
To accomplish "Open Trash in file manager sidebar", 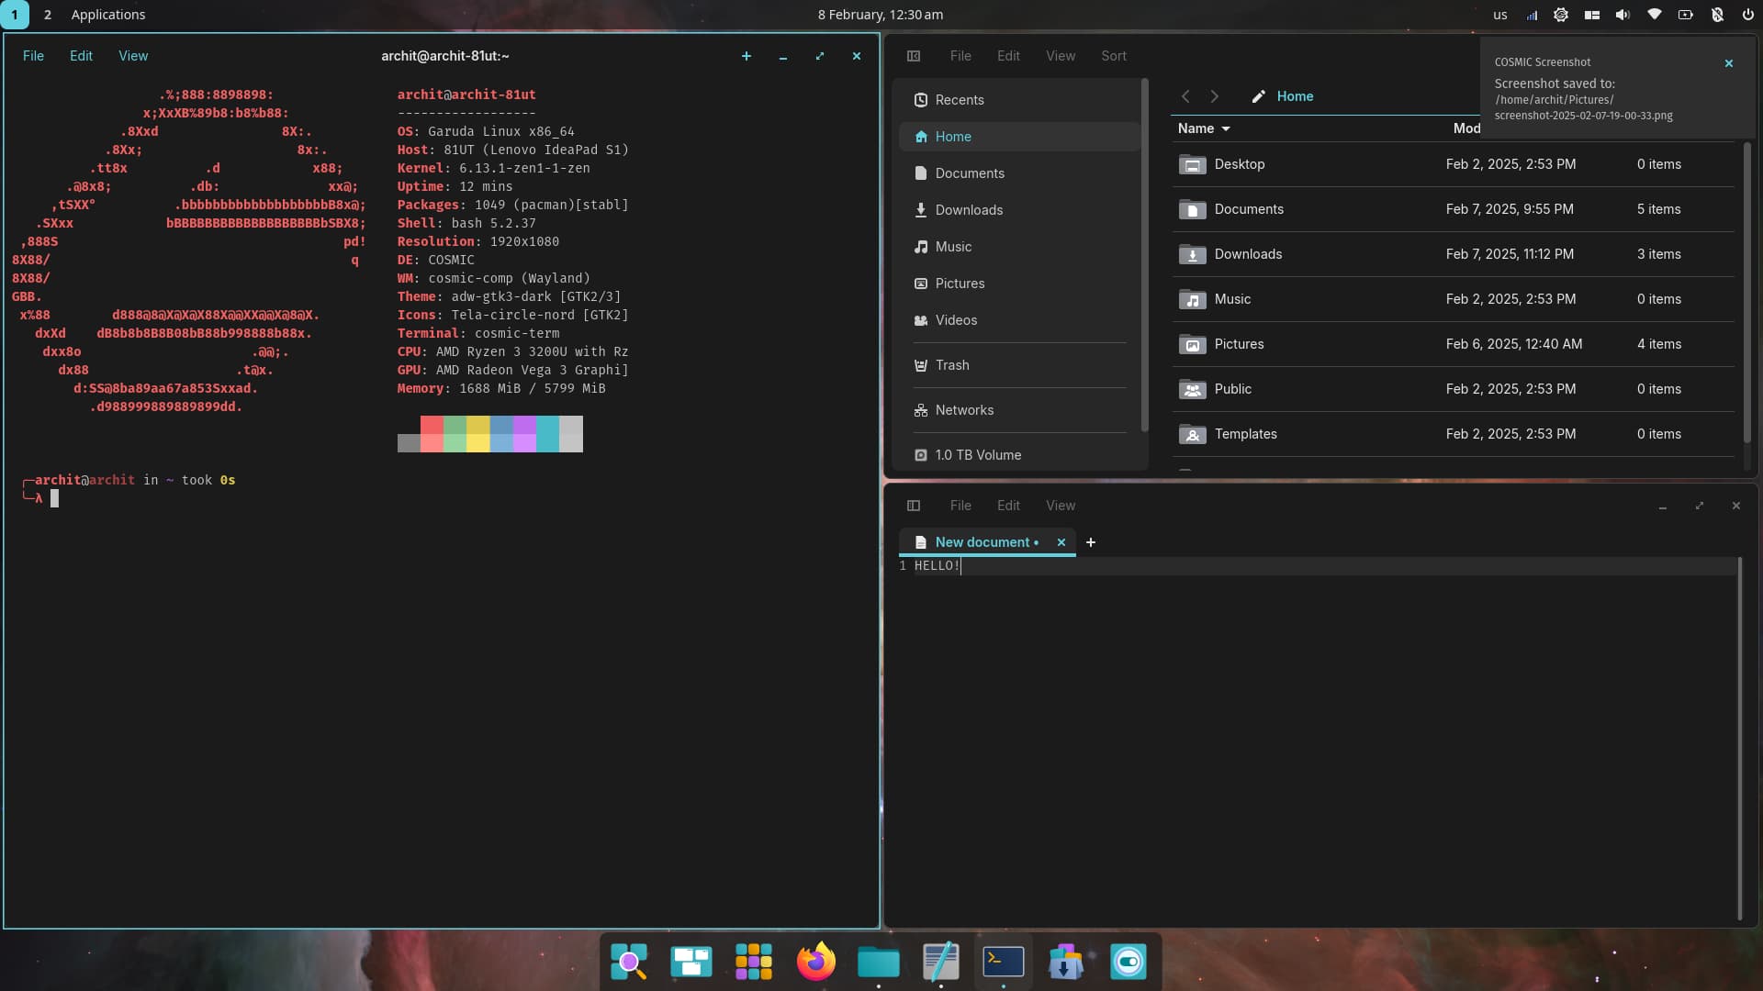I will click(x=1019, y=365).
